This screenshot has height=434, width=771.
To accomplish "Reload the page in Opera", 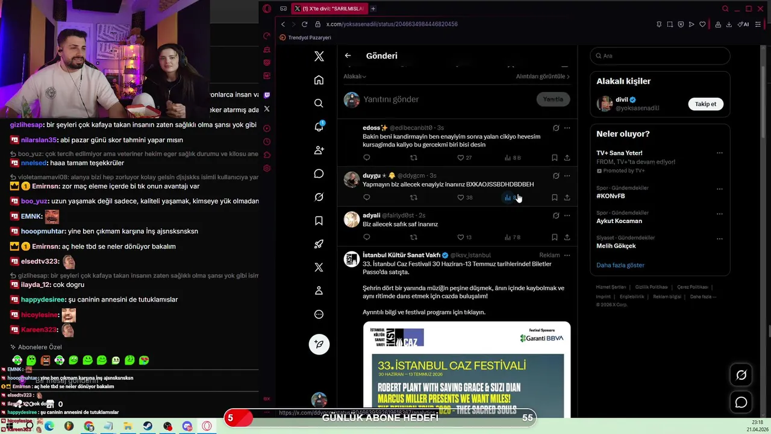I will coord(304,24).
